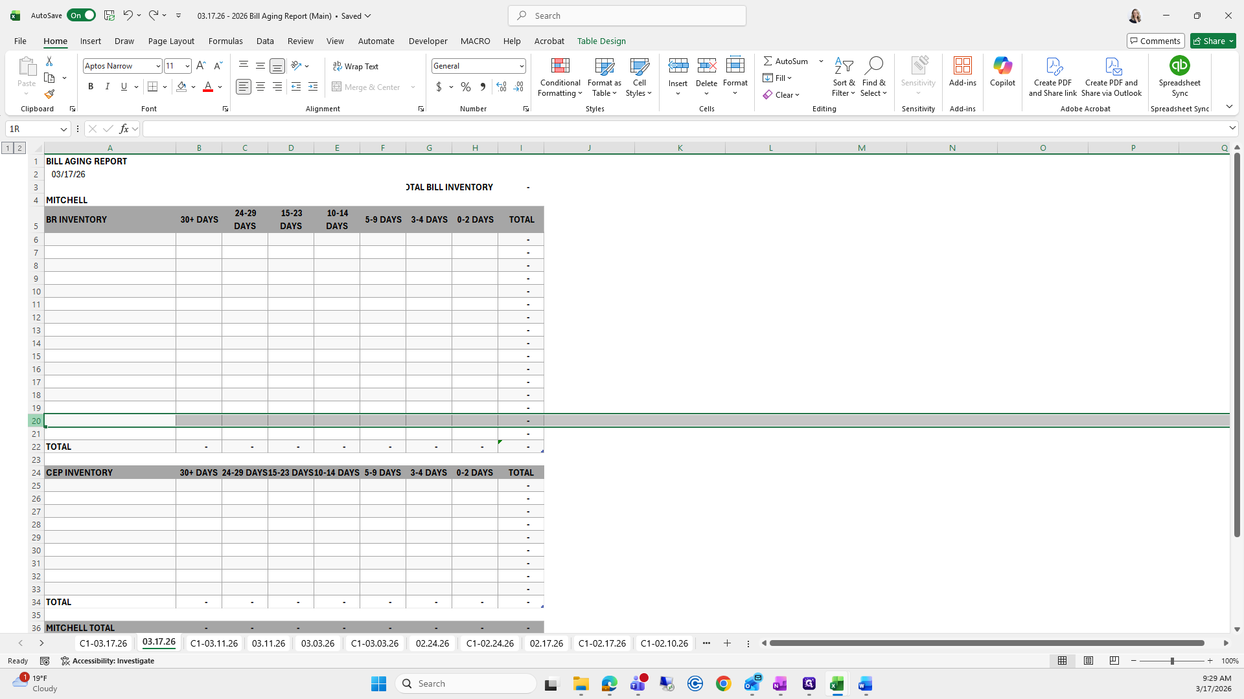This screenshot has height=699, width=1244.
Task: Click the Copilot icon in ribbon
Action: pos(1002,66)
